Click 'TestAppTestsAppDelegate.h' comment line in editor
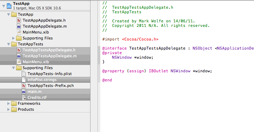Screen dimensions: 254x132 tap(138, 7)
